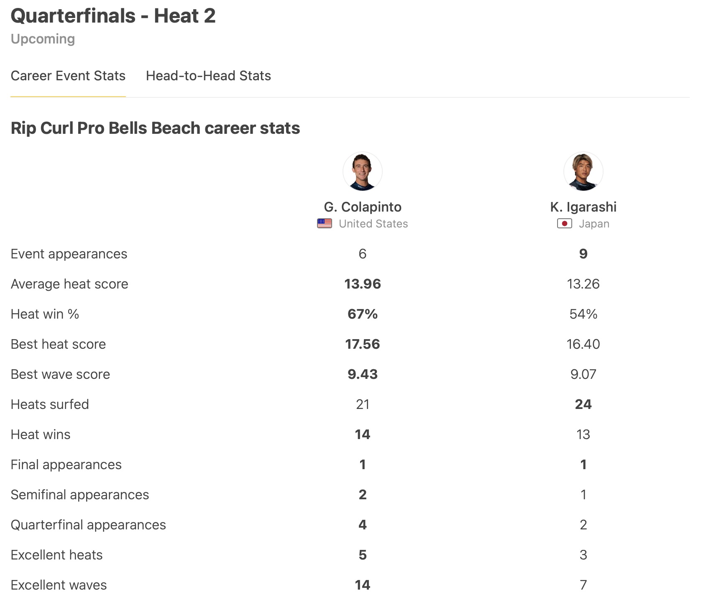The image size is (701, 608).
Task: Switch to the Head-to-Head Stats tab
Action: pos(208,76)
